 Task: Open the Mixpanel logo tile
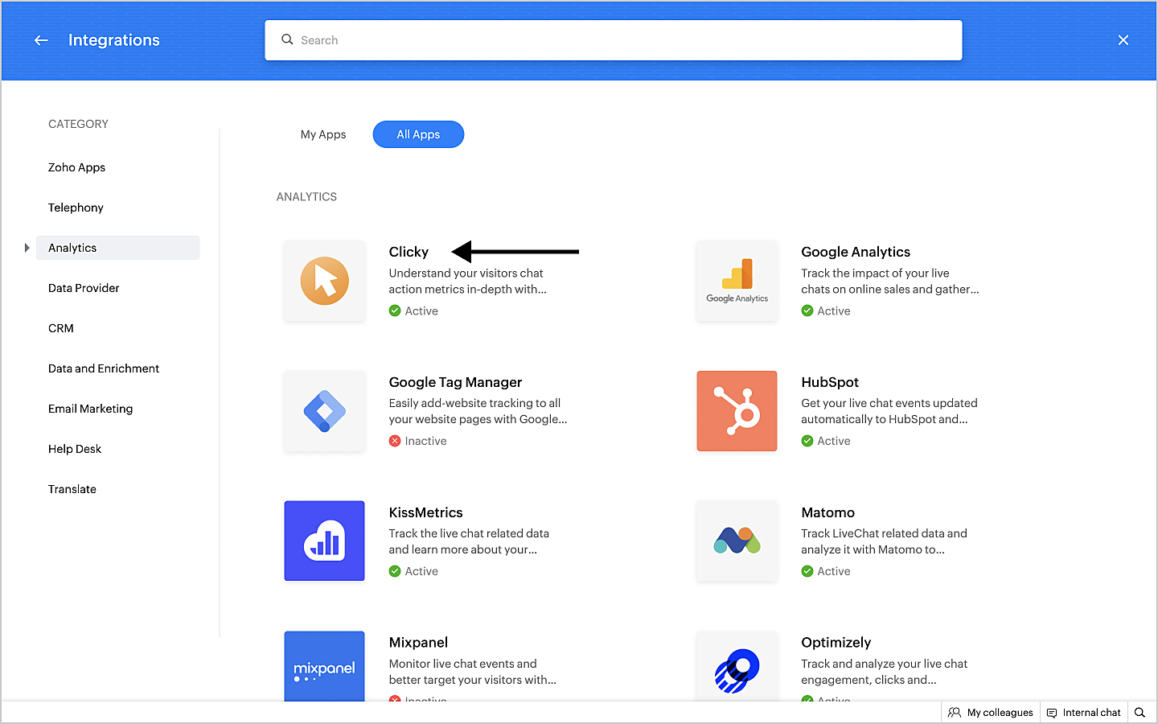point(324,666)
